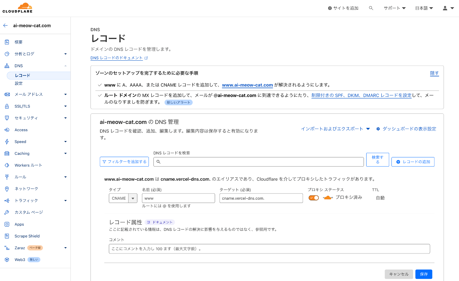Toggle the プロキシ ステータス switch off
This screenshot has height=281, width=459.
(x=314, y=198)
